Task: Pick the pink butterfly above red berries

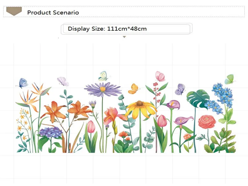Action: point(160,76)
